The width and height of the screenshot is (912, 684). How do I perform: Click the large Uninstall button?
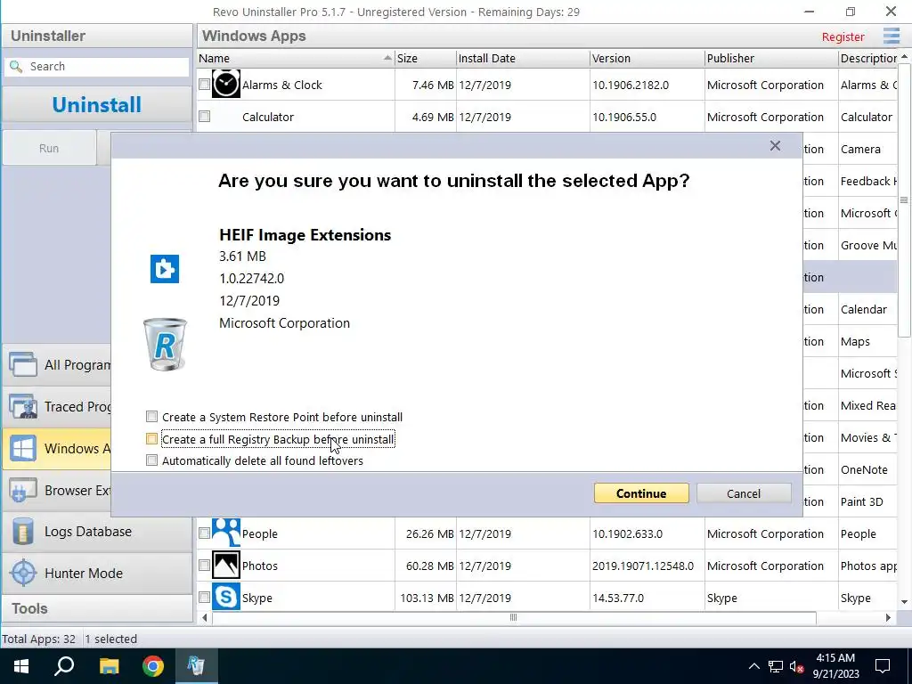pos(96,105)
